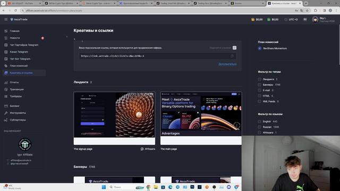Viewport: 340px width, 191px height.
Task: Click the user avatar in header
Action: coord(315,20)
